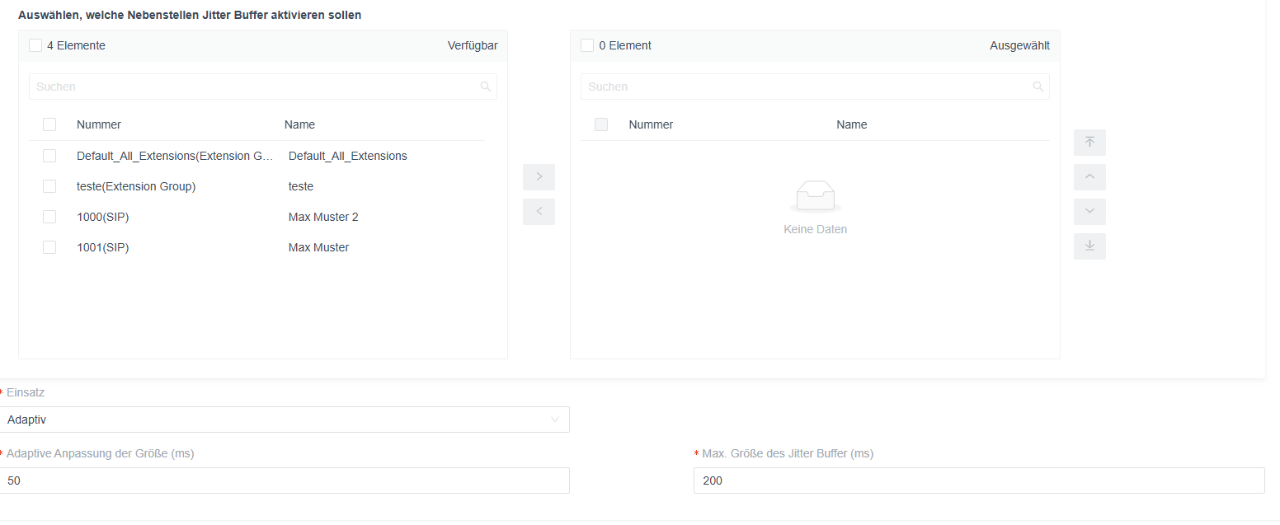Check the Ausgewählt table header checkbox

tap(601, 124)
